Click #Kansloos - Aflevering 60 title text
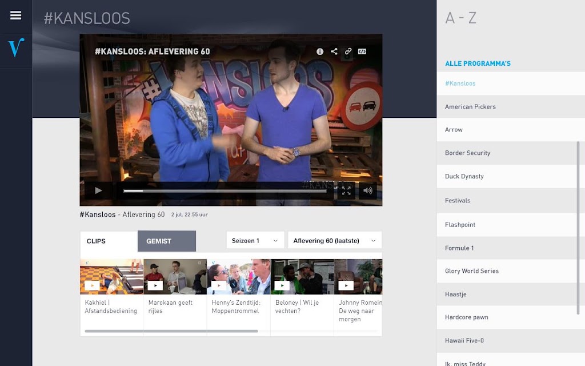Screen dimensions: 585x366 122,214
